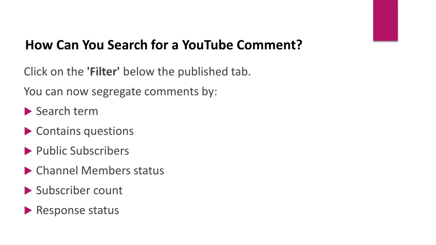Select the 'Public Subscribers' list item text
The height and width of the screenshot is (245, 436).
coord(83,151)
